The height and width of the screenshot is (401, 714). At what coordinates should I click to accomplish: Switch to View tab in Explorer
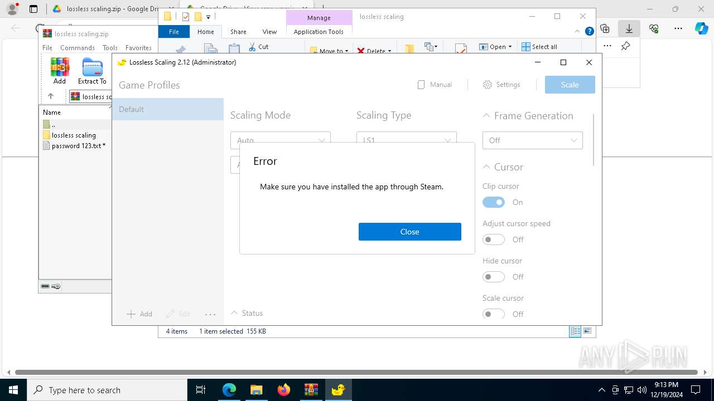[x=269, y=32]
